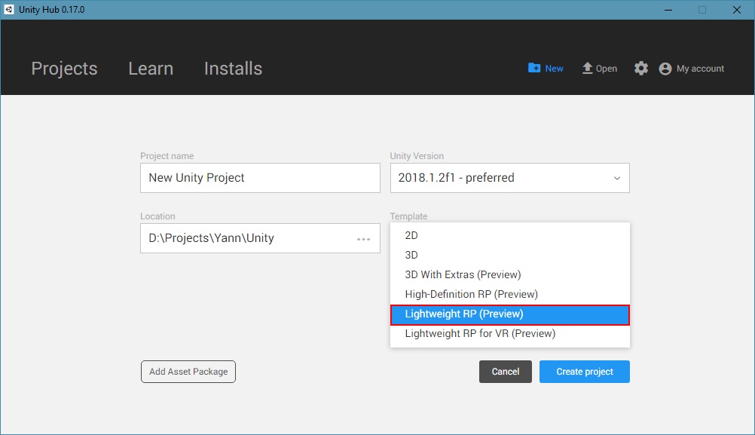Click the Unity logo in title bar
The image size is (755, 435).
(x=8, y=10)
